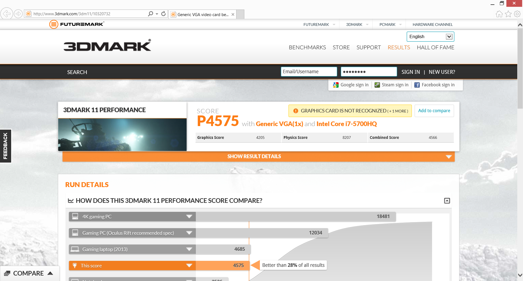
Task: Click the trophy icon on This score
Action: pyautogui.click(x=75, y=265)
